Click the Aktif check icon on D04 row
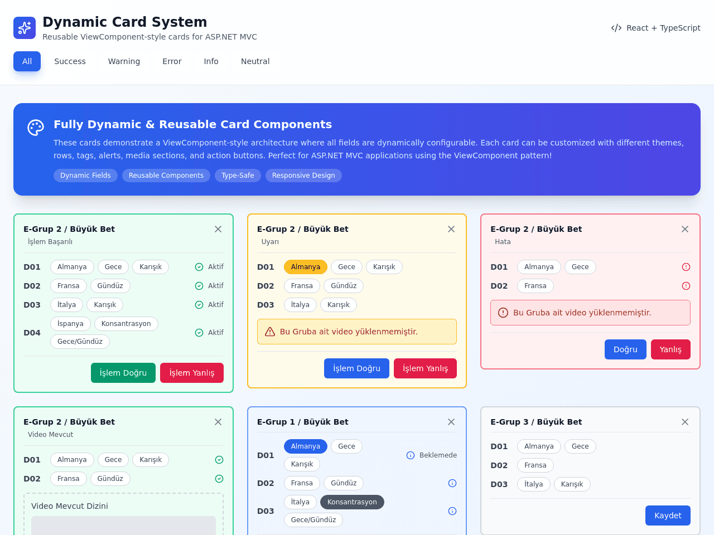Image resolution: width=714 pixels, height=535 pixels. (x=199, y=333)
